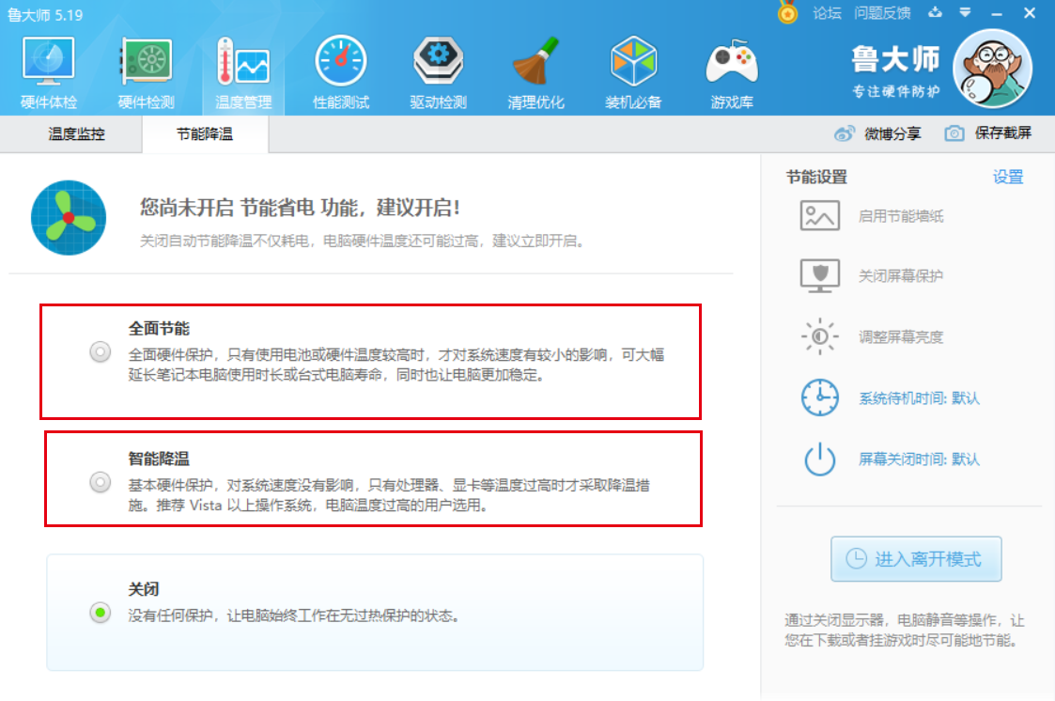Change 系统待机时间 default setting
Screen dimensions: 1055x701
tap(918, 397)
